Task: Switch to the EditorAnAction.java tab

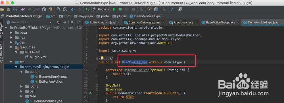Action: pyautogui.click(x=102, y=23)
